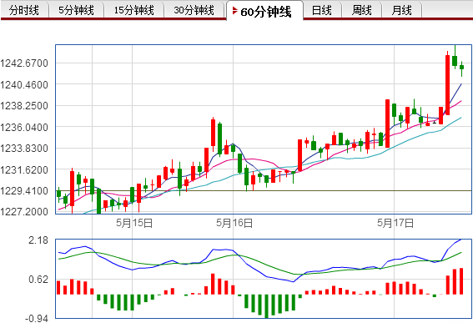The width and height of the screenshot is (473, 323).
Task: Click the 0.62 MACD axis label
Action: (38, 279)
